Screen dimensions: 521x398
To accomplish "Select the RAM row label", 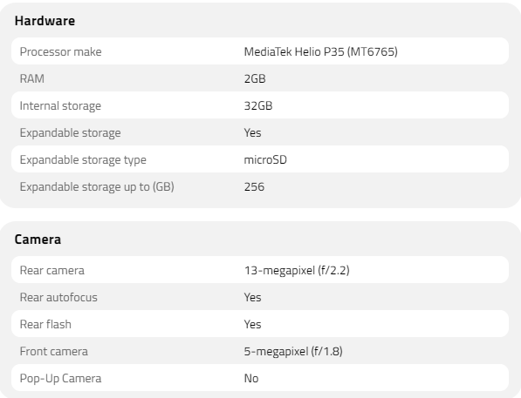I will point(32,78).
